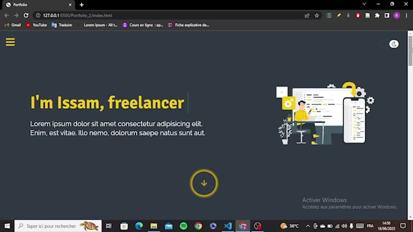
Task: Share this page icon
Action: pos(307,16)
